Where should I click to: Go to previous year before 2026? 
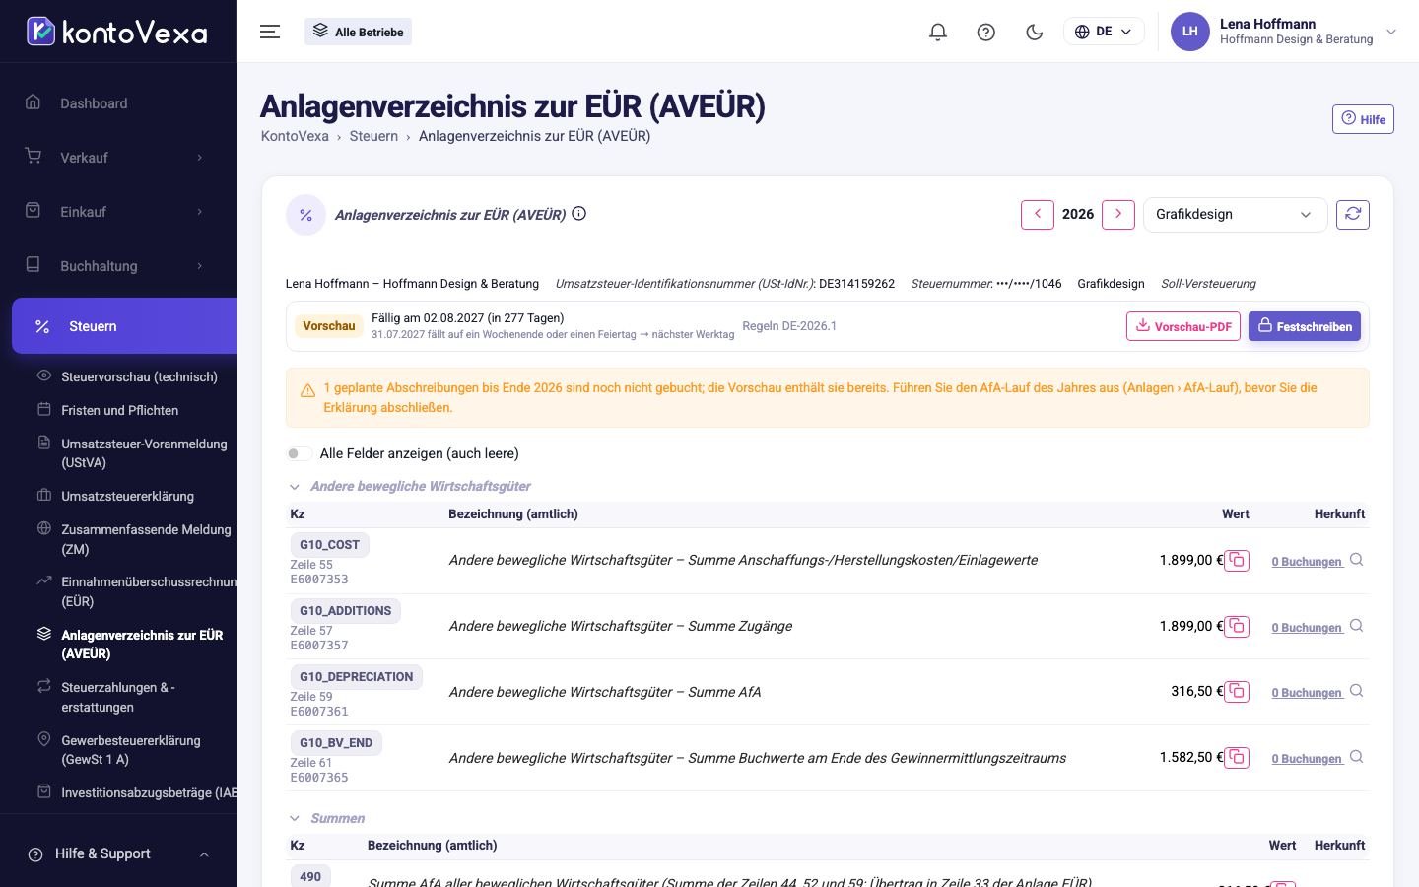pyautogui.click(x=1038, y=214)
